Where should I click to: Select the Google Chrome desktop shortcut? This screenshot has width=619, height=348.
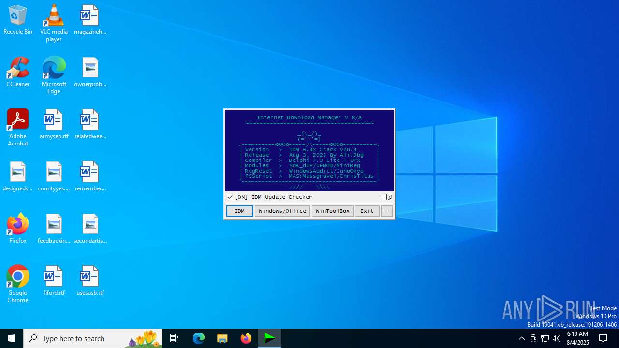18,284
